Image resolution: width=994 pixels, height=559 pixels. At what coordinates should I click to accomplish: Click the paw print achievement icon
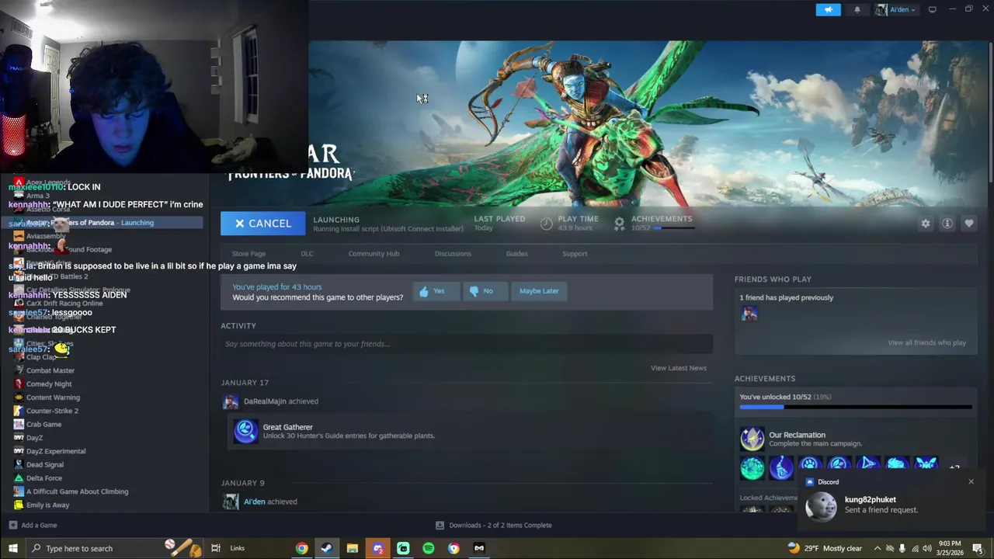(810, 467)
